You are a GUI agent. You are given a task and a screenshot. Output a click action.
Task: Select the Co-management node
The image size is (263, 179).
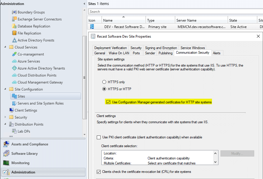point(31,54)
